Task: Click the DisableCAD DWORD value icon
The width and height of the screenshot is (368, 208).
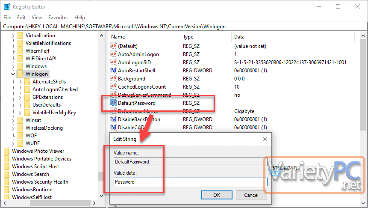Action: point(114,127)
